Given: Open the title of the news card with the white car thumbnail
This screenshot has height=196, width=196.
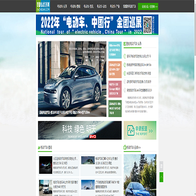Looking at the screenshot, I should (x=65, y=184).
